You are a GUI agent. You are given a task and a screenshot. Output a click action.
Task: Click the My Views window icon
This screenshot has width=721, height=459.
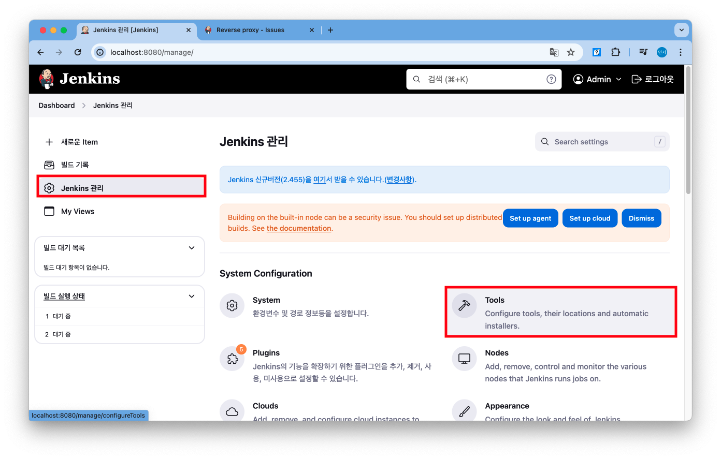tap(49, 211)
